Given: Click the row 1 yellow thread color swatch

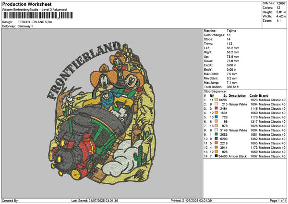Looking at the screenshot, I should pyautogui.click(x=216, y=100).
